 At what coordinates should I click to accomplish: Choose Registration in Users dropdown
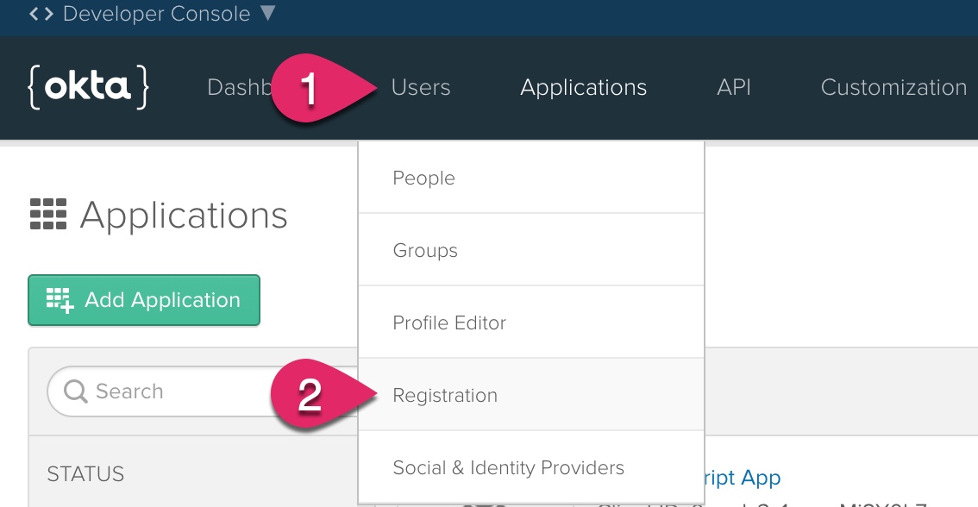[531, 395]
